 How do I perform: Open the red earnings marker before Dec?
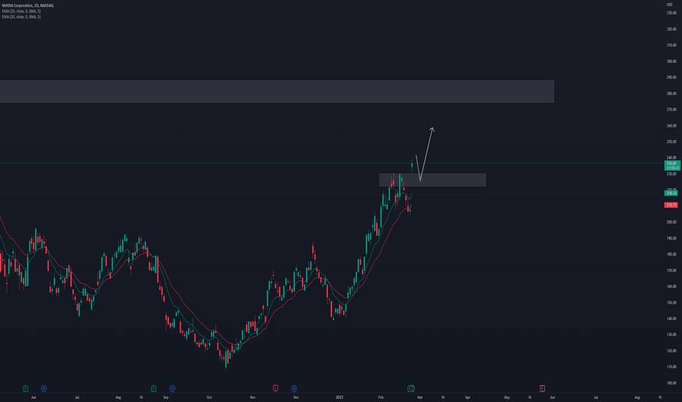(275, 388)
